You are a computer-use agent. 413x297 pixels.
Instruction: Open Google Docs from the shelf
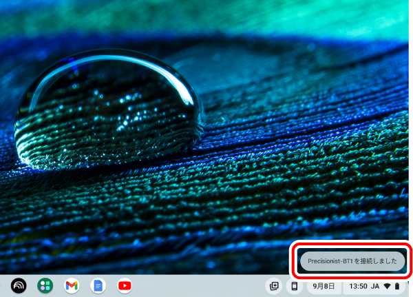tap(98, 285)
